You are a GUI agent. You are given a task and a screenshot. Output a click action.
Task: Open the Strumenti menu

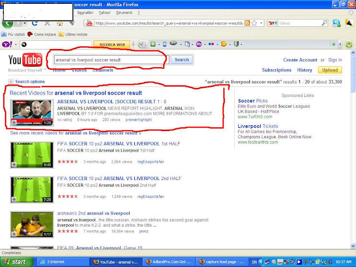[124, 12]
